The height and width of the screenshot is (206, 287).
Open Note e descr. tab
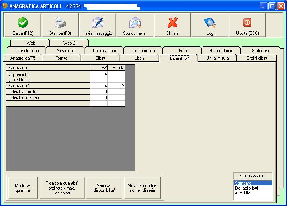[x=221, y=51]
